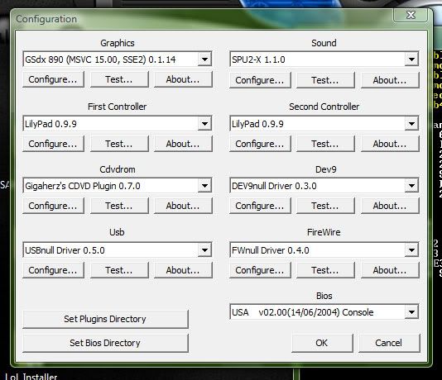Expand the Usb plugin dropdown
This screenshot has width=442, height=380.
tap(204, 250)
